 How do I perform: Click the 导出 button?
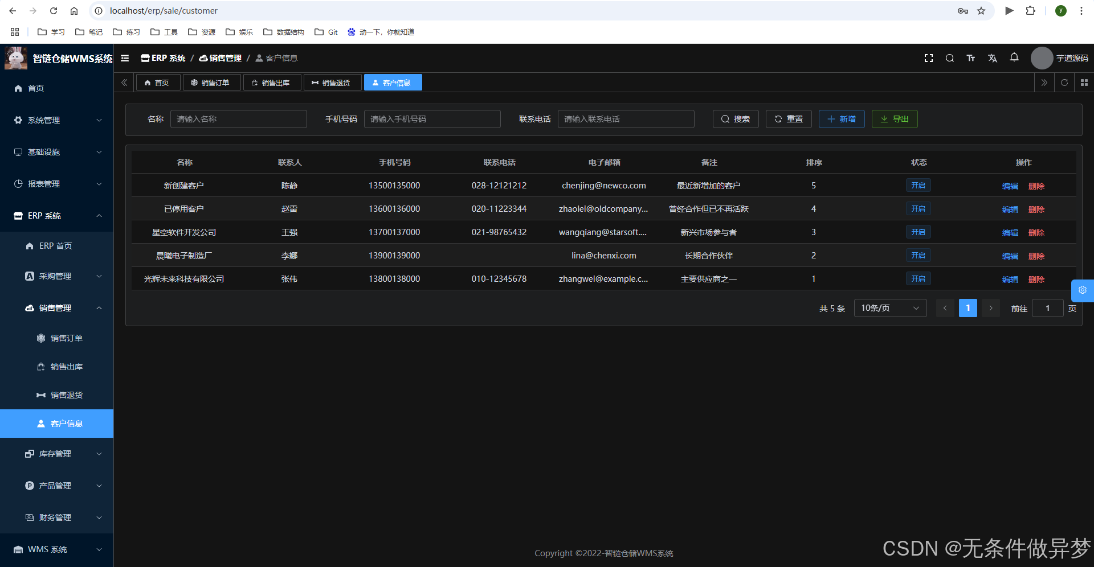[895, 119]
